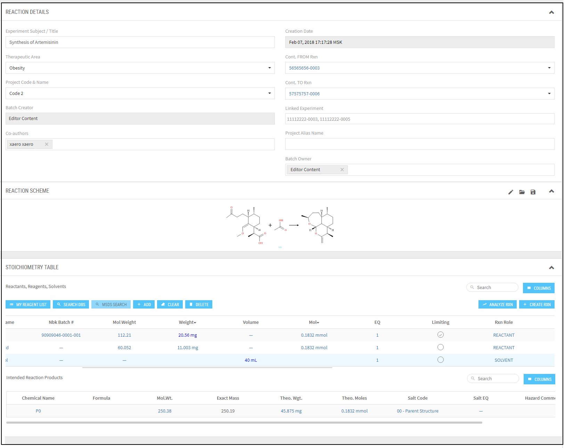Select limiting radio for the 60.052 reactant row
Viewport: 565px width, 448px height.
tap(440, 347)
